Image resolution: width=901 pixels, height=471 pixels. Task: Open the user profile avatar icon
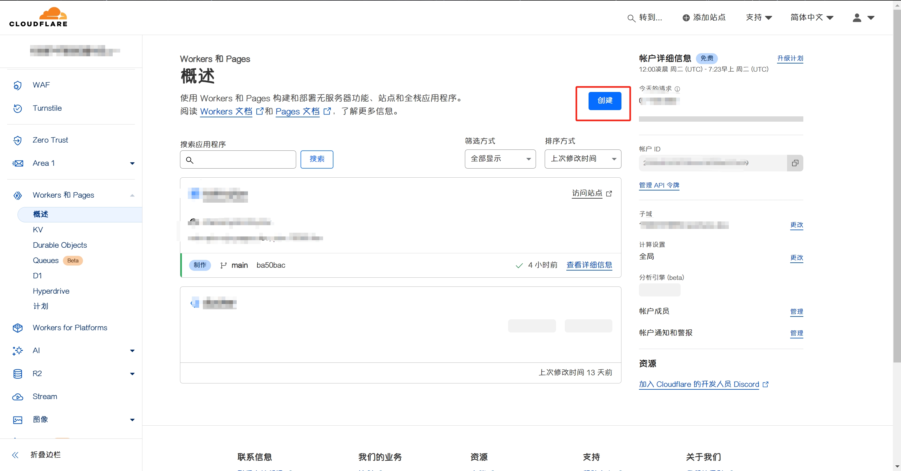(857, 18)
